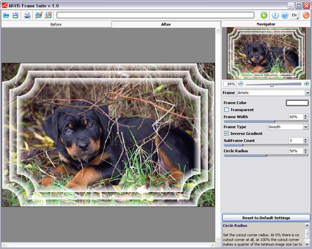Save the image using the floppy disk icon
This screenshot has width=312, height=249.
click(x=16, y=15)
